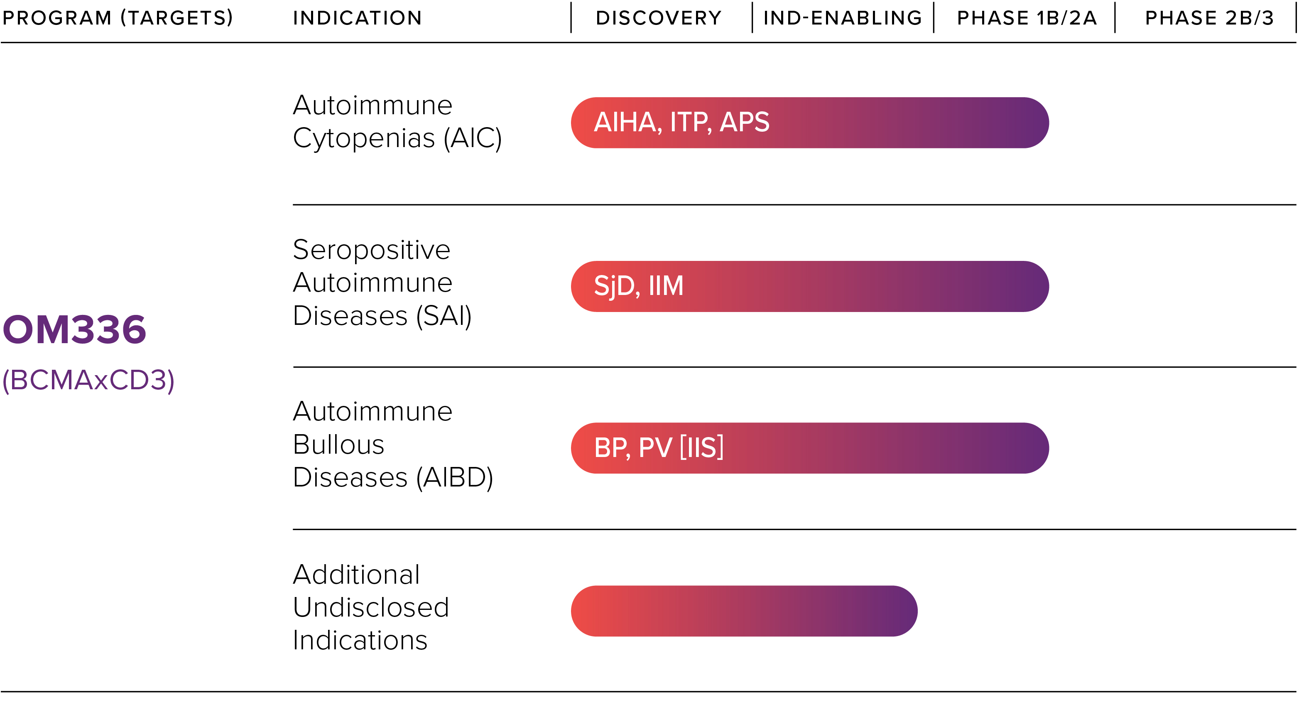The image size is (1299, 710).
Task: Click the AIHA, ITP, APS progress bar
Action: (809, 123)
